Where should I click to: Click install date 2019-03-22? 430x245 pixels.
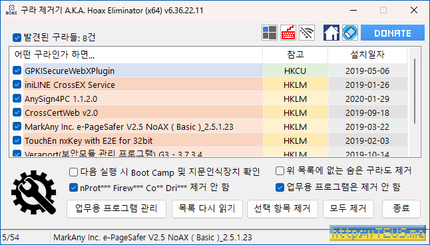pos(367,126)
